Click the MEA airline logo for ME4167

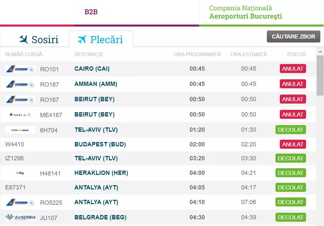click(20, 115)
